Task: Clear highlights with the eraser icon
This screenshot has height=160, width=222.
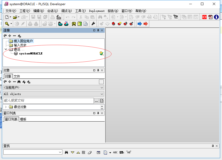Action: click(90, 153)
